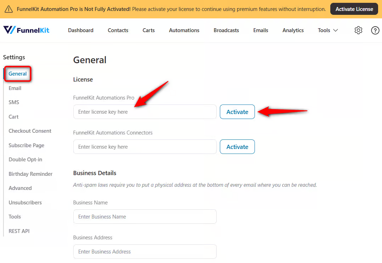Click Activate for FunnelKit Automations Pro
This screenshot has height=263, width=382.
(x=237, y=112)
